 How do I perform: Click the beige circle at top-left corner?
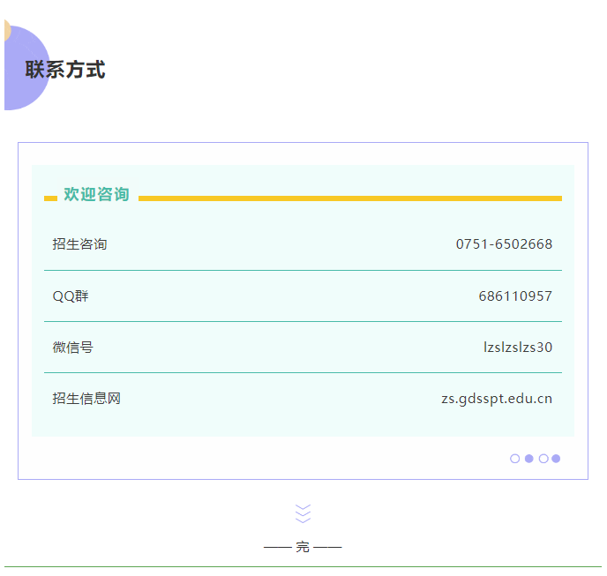tap(5, 30)
